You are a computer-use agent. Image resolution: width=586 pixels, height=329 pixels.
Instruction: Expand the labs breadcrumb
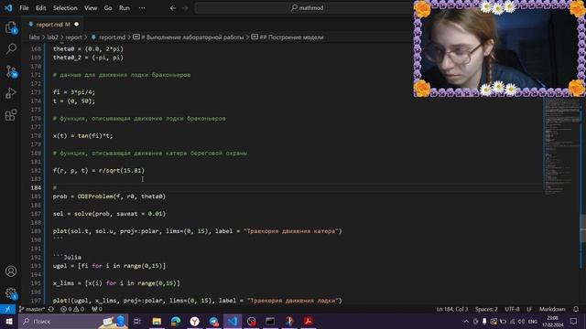pyautogui.click(x=34, y=37)
